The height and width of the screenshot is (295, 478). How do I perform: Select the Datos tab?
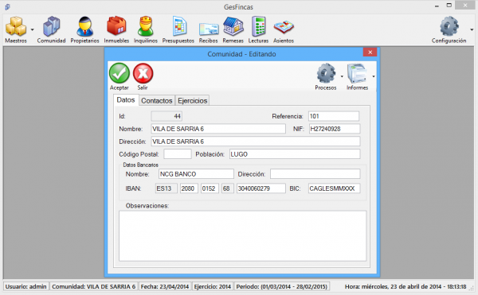click(126, 100)
